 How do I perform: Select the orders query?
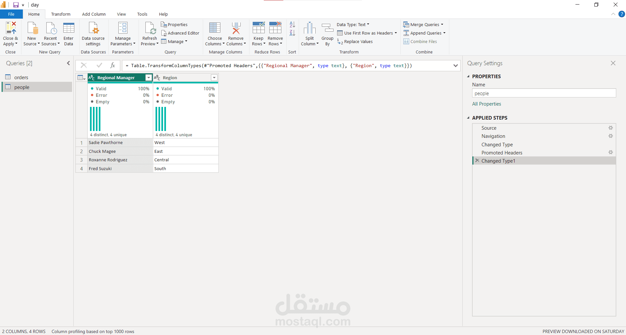[x=21, y=78]
